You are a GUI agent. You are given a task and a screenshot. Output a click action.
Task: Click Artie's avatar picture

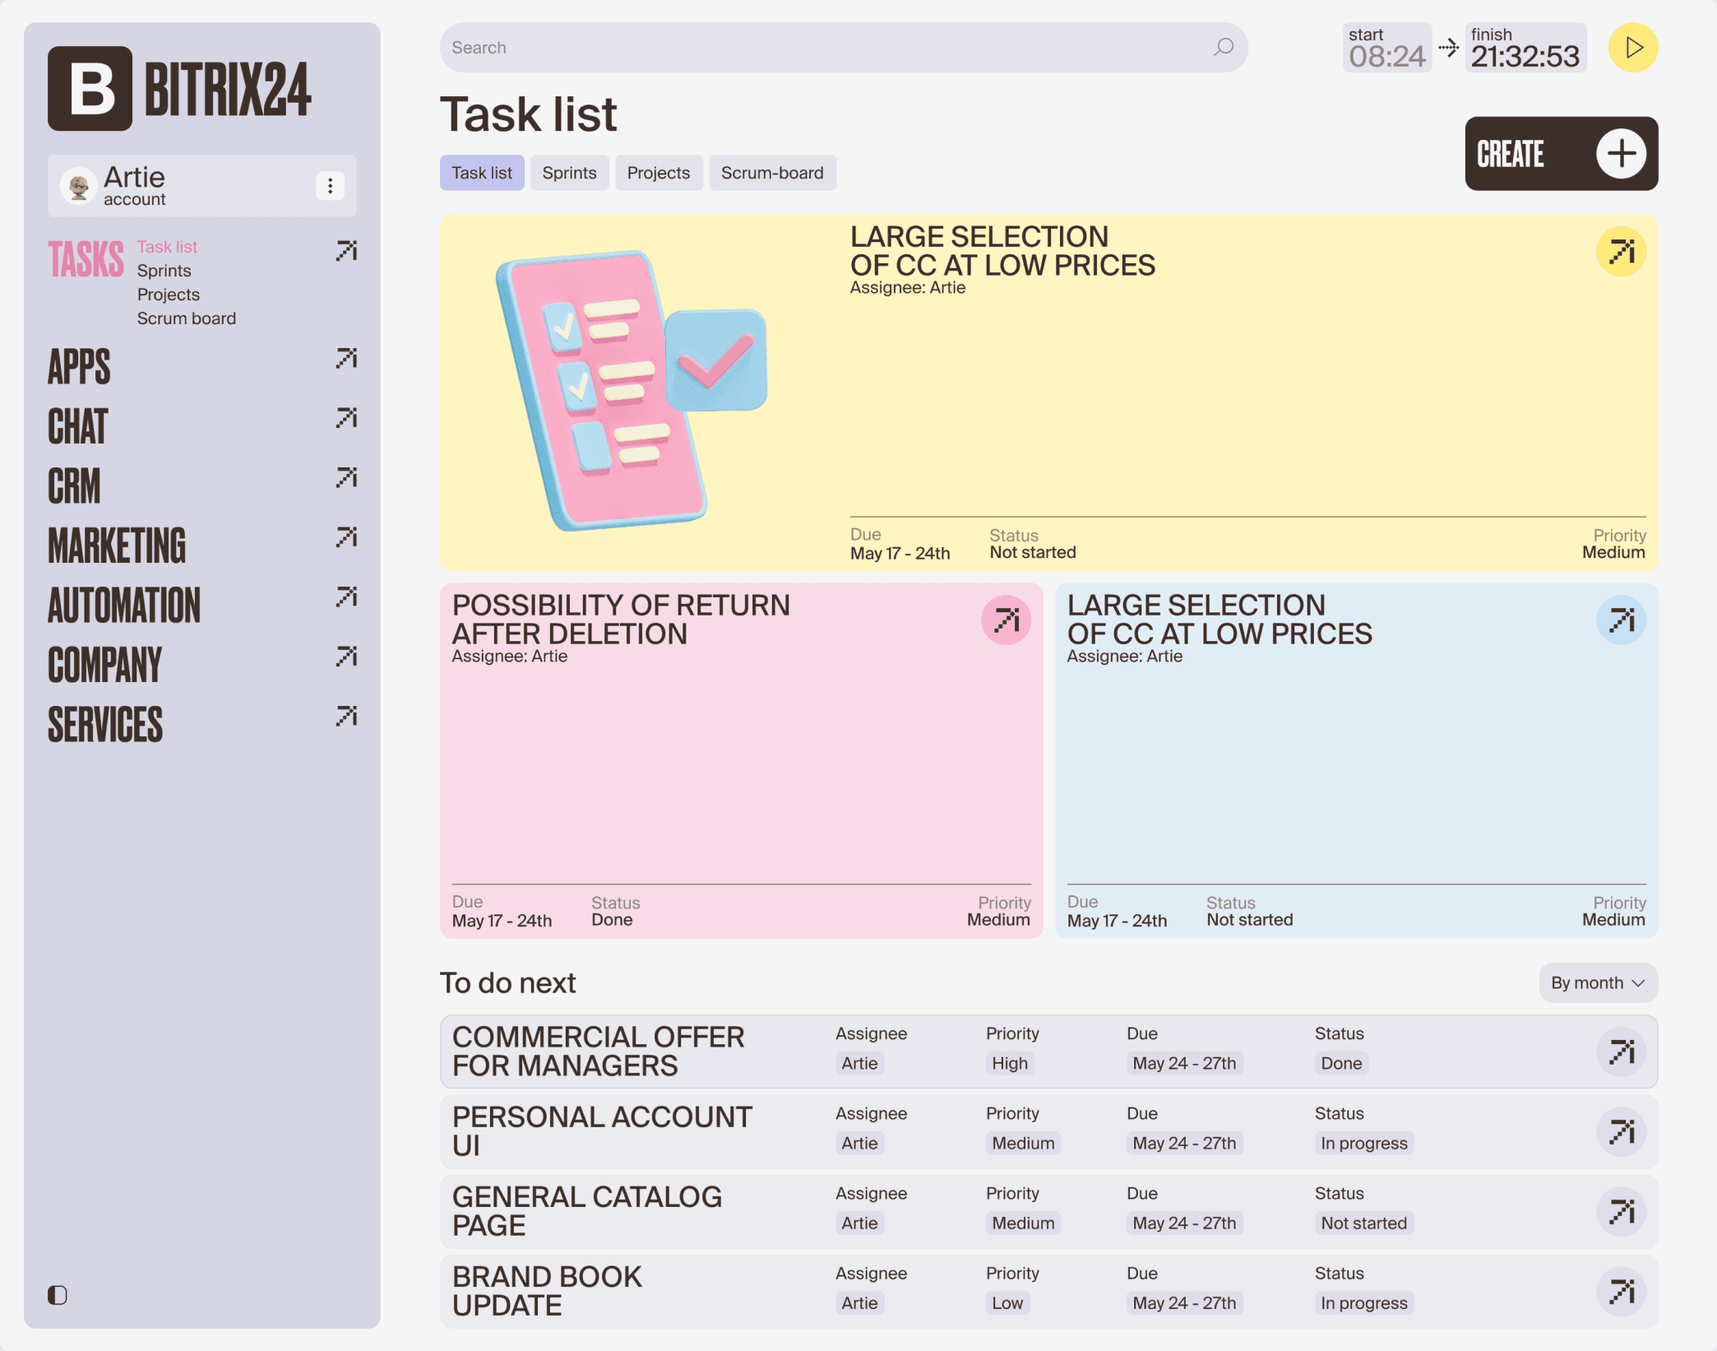pos(79,186)
